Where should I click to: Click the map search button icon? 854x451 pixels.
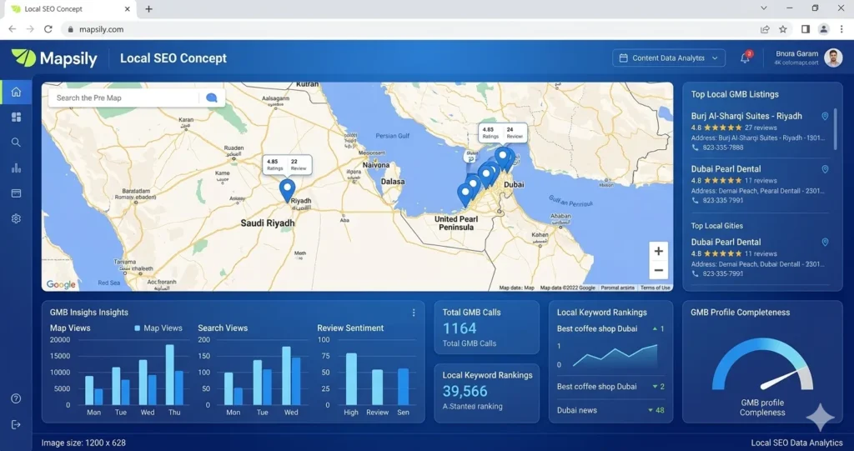pos(211,98)
